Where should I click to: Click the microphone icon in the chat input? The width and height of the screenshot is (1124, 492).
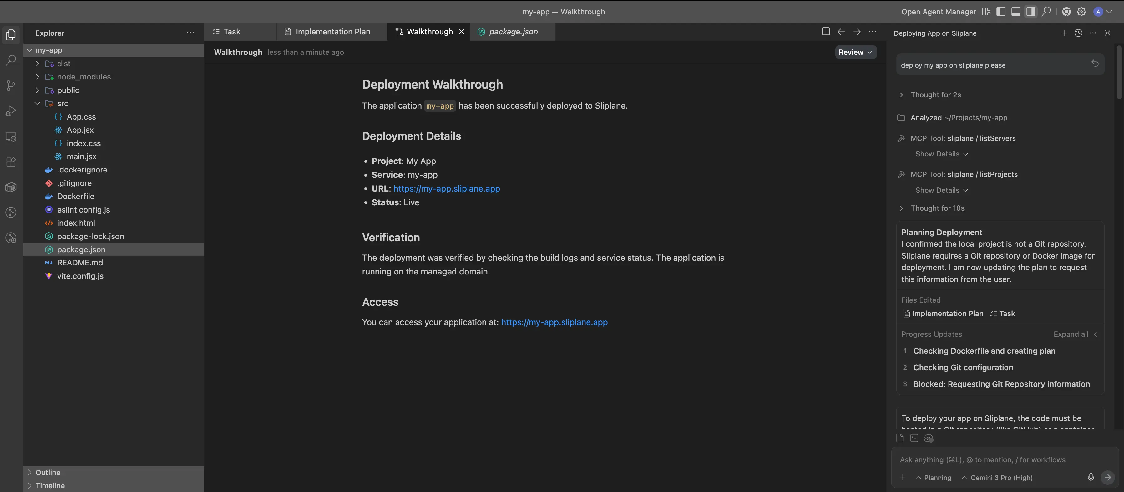(1091, 477)
